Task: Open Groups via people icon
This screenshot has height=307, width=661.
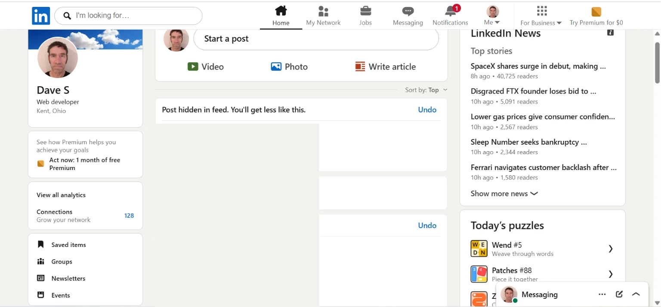Action: [41, 261]
